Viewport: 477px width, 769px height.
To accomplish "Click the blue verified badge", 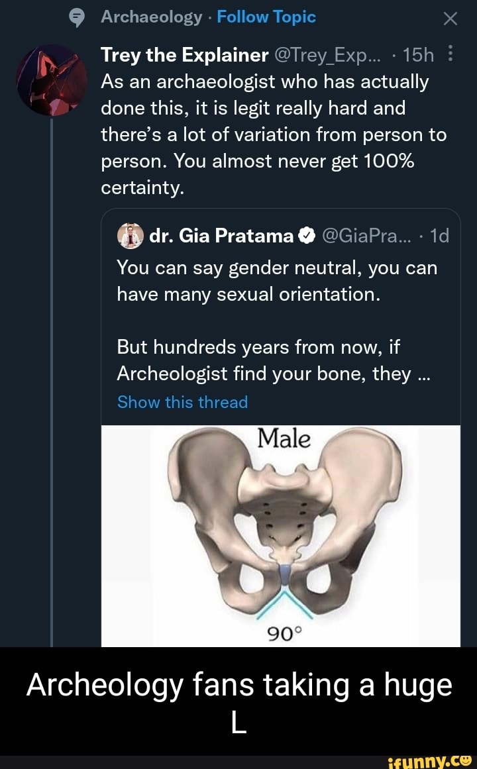I will coord(306,236).
